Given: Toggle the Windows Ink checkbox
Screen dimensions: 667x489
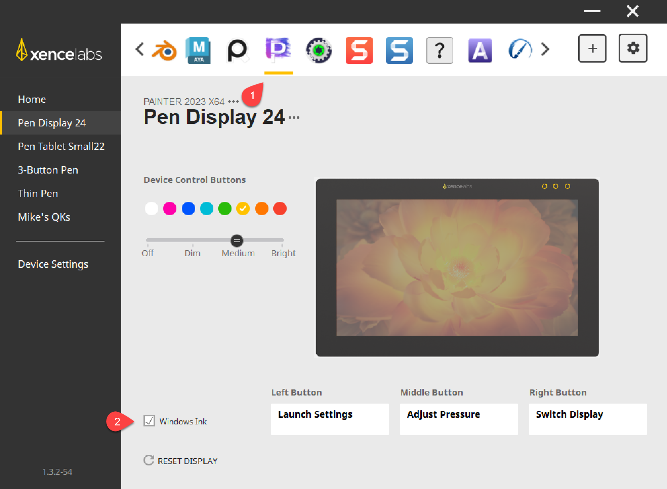Looking at the screenshot, I should [149, 421].
